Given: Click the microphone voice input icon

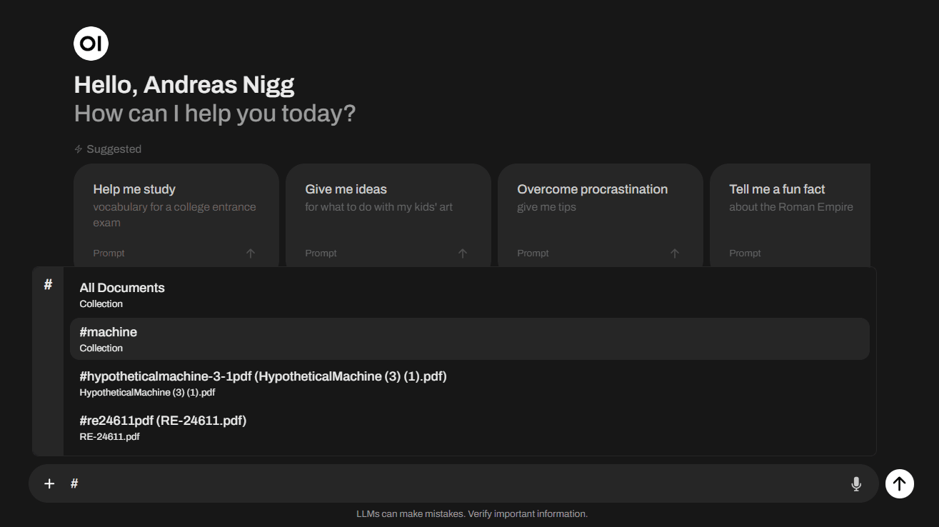Looking at the screenshot, I should click(x=856, y=483).
